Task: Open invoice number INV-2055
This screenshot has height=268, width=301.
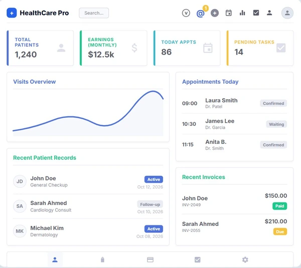Action: pyautogui.click(x=191, y=230)
